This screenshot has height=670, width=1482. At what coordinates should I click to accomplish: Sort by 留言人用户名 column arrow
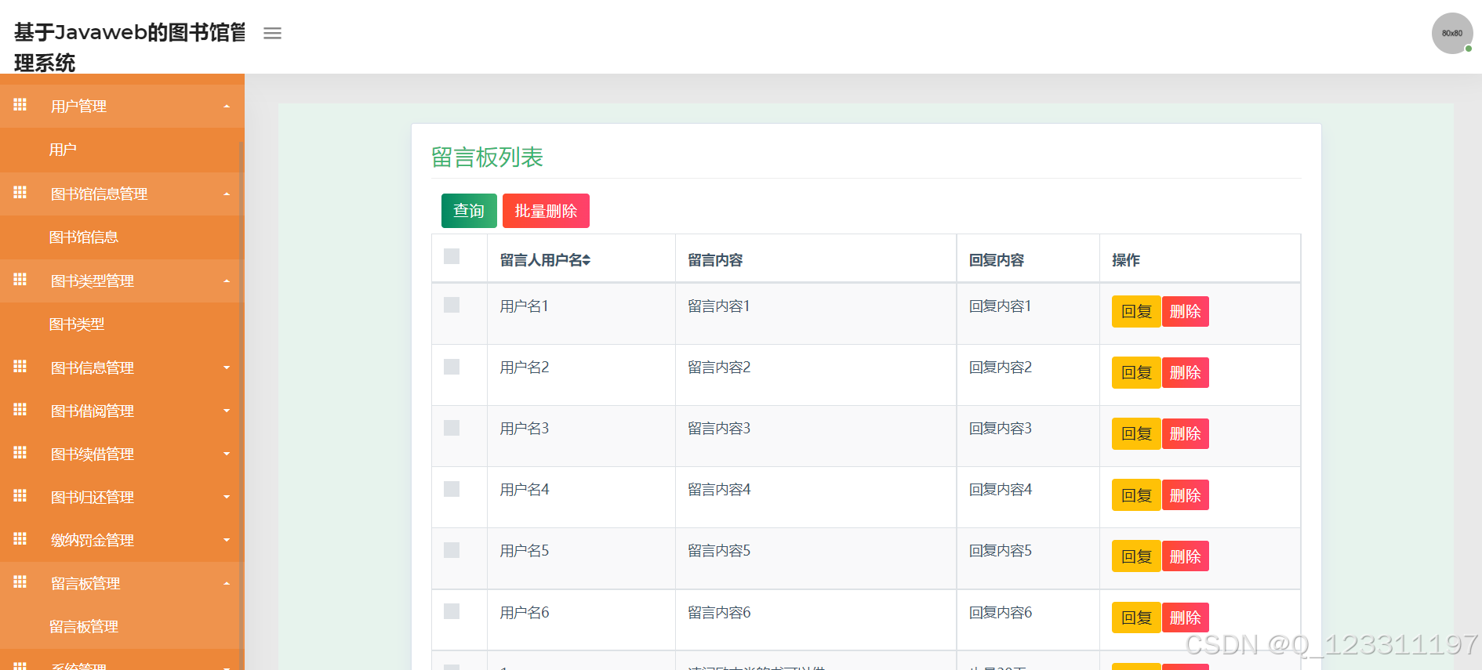[x=587, y=260]
